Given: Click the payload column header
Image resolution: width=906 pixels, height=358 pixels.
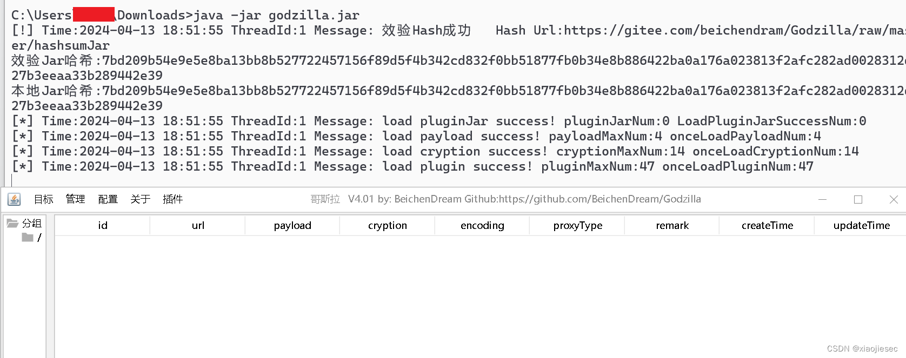Looking at the screenshot, I should pos(292,225).
